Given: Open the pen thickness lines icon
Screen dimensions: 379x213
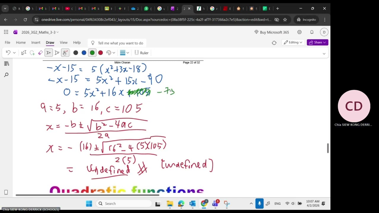Looking at the screenshot, I should 123,53.
